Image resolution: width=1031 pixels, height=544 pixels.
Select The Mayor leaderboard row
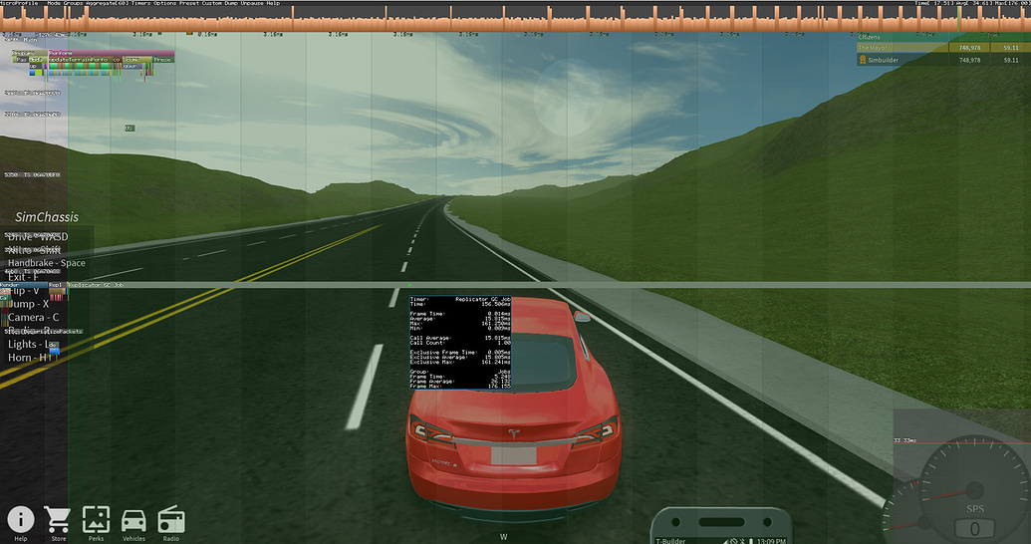pyautogui.click(x=943, y=48)
